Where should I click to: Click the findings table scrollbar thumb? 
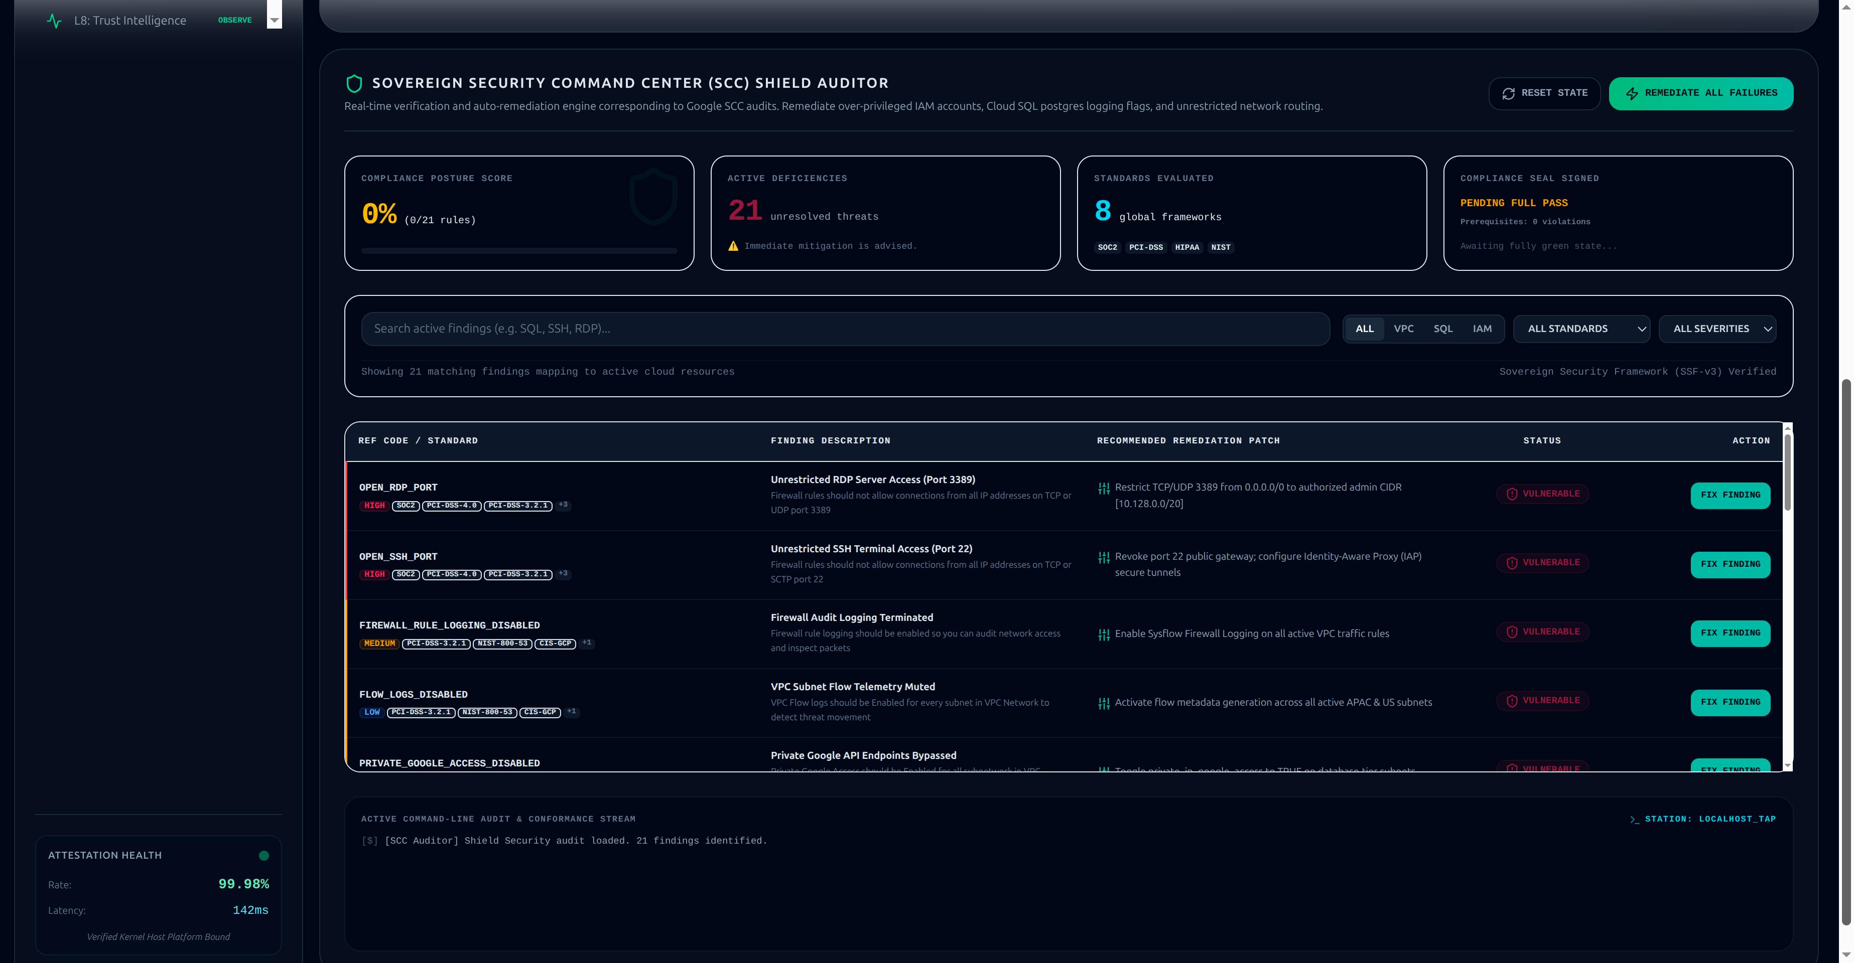(x=1787, y=472)
